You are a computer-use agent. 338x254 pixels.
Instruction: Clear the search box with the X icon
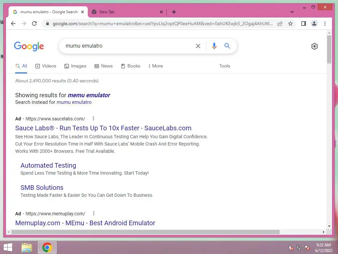tap(198, 46)
